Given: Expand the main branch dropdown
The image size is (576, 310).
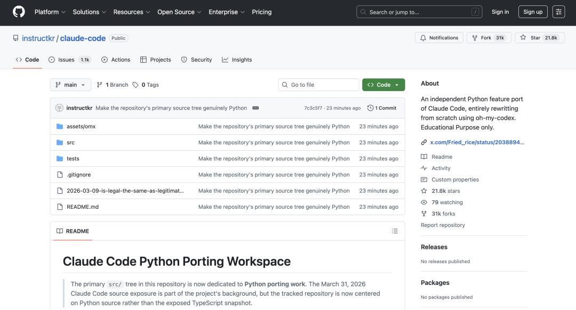Looking at the screenshot, I should [x=70, y=85].
